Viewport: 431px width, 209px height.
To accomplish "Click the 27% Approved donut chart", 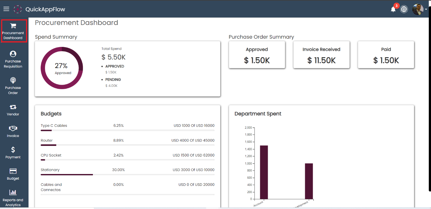I will 62,68.
